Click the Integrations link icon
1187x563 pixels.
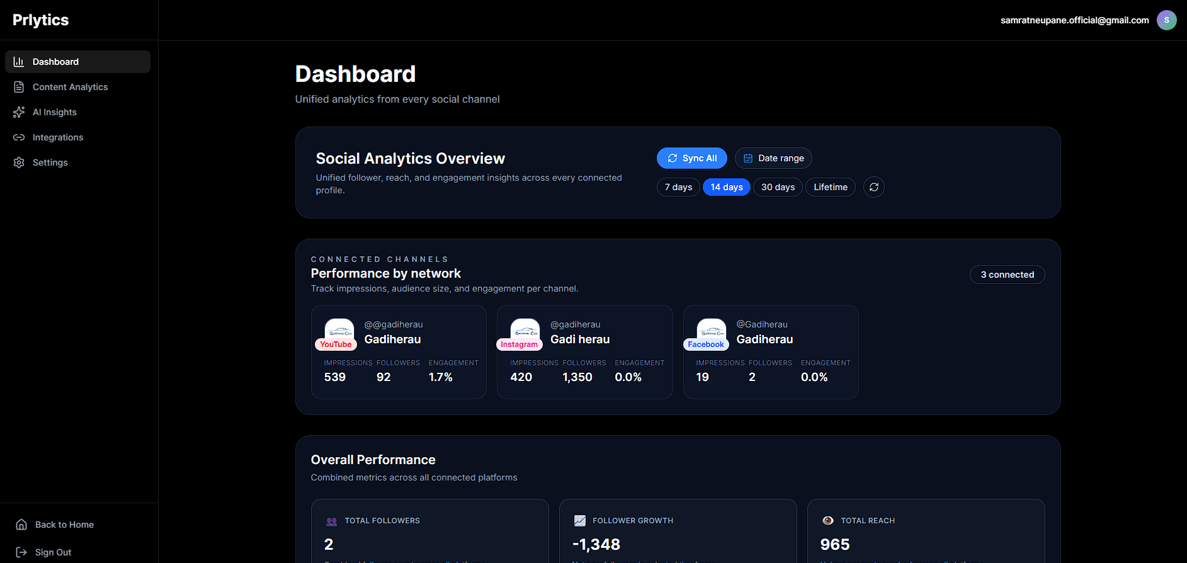point(19,137)
